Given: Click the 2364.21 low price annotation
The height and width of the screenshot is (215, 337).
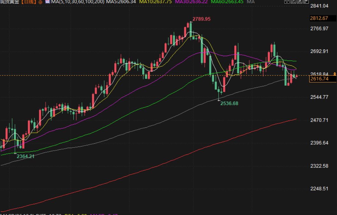Looking at the screenshot, I should (26, 156).
